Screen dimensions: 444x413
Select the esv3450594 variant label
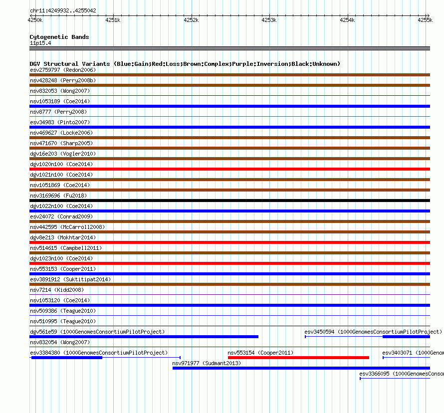pyautogui.click(x=373, y=332)
